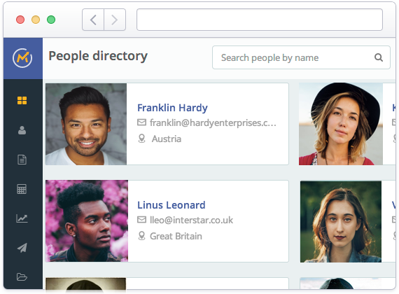Screen dimensions: 399x294
Task: Open the dashboard grid icon
Action: coord(22,101)
